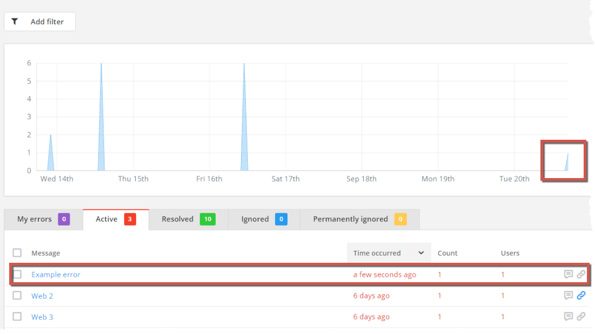
Task: Open the Example error details link
Action: point(56,274)
